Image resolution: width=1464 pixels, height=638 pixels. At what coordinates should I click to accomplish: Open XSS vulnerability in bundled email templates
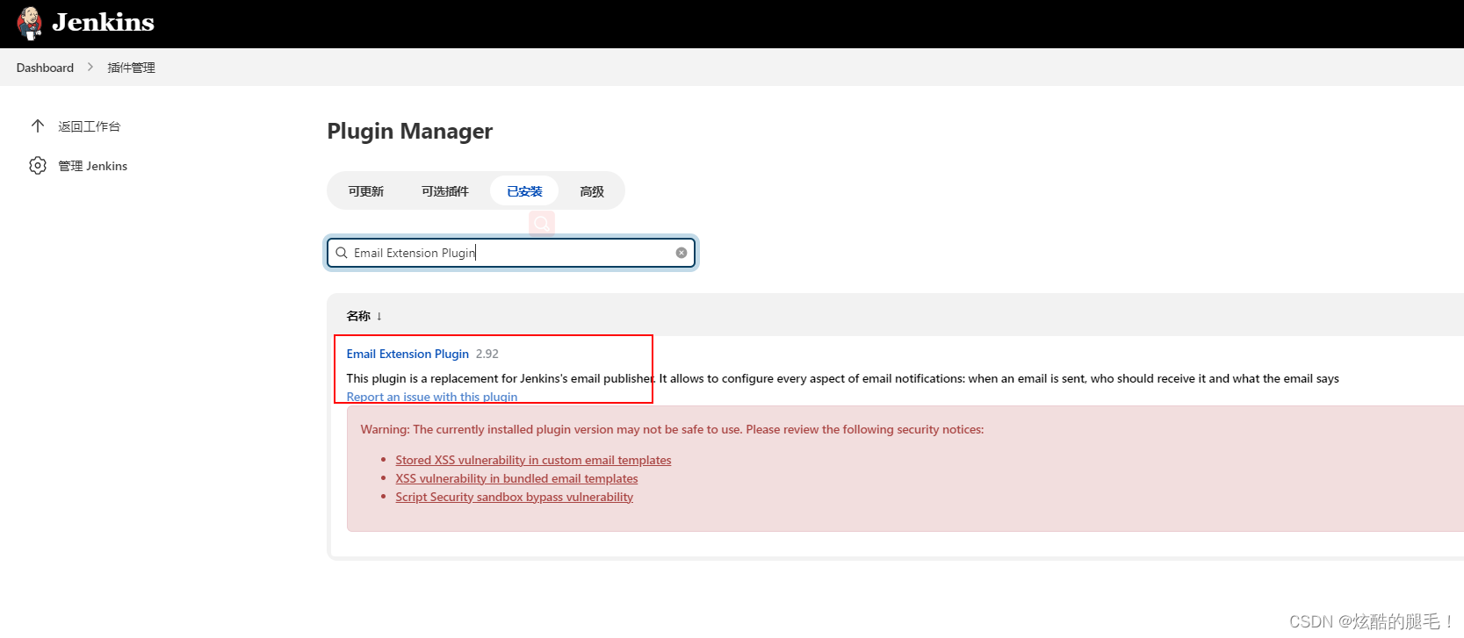(516, 478)
